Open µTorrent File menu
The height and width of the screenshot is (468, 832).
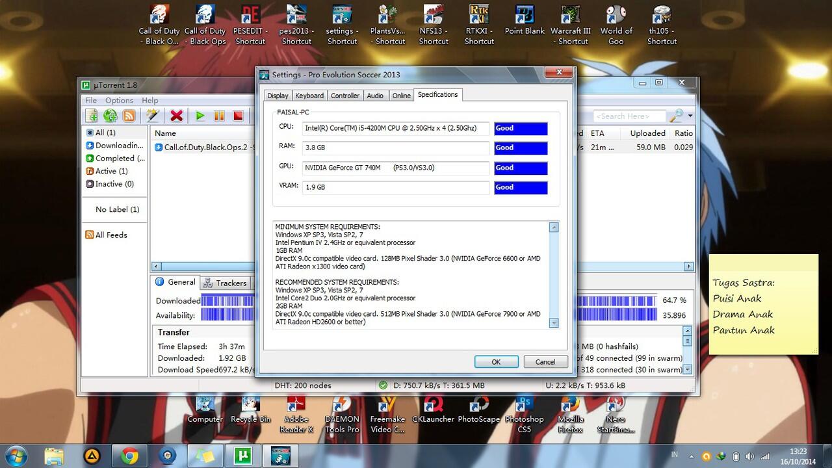[91, 100]
